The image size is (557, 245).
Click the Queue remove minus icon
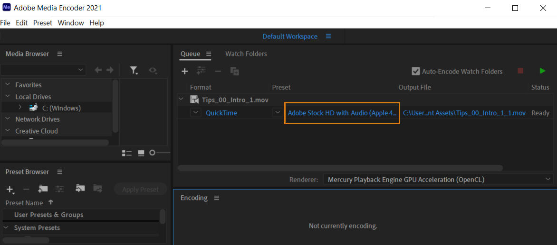(x=218, y=71)
